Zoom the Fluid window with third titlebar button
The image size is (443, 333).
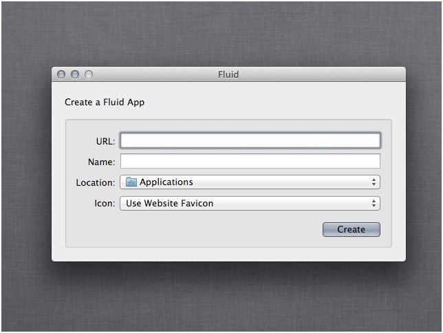coord(88,74)
